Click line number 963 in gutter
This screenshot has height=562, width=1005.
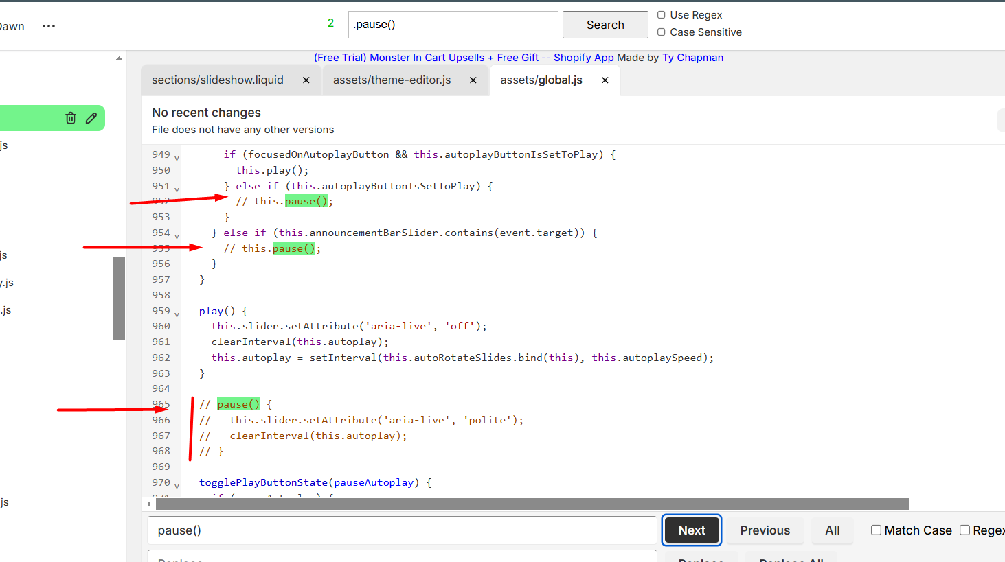pos(161,373)
